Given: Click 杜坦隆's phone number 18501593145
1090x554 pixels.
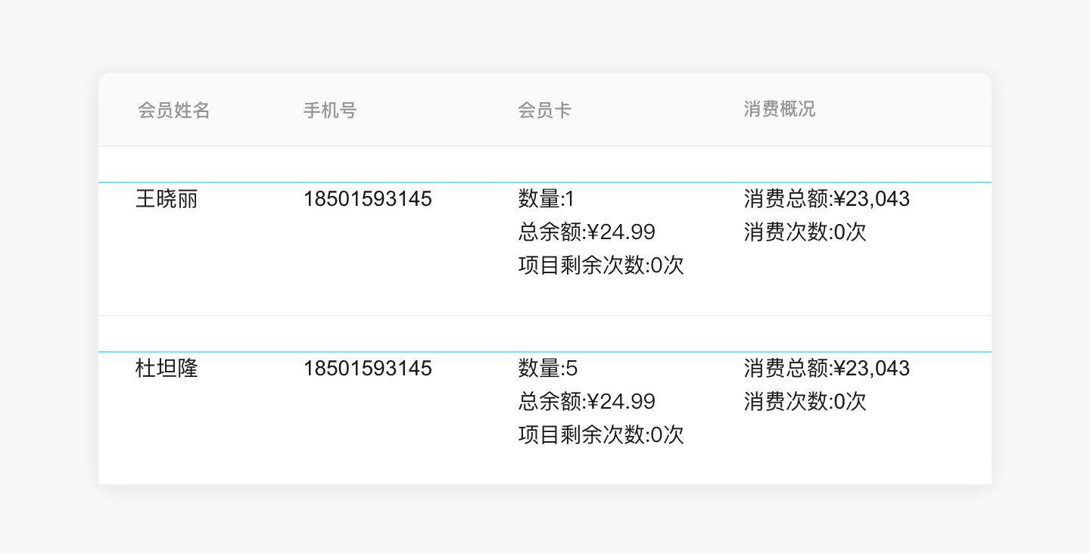Looking at the screenshot, I should pyautogui.click(x=368, y=369).
